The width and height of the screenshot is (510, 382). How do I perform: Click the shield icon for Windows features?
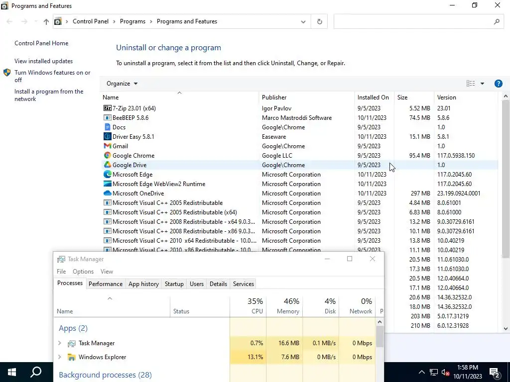tap(7, 73)
